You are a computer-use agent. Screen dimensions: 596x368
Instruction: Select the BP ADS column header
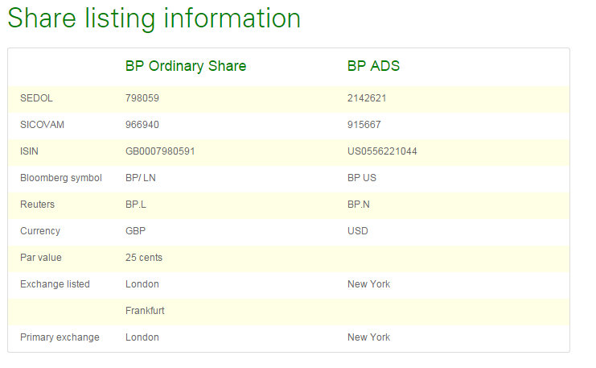click(x=373, y=66)
